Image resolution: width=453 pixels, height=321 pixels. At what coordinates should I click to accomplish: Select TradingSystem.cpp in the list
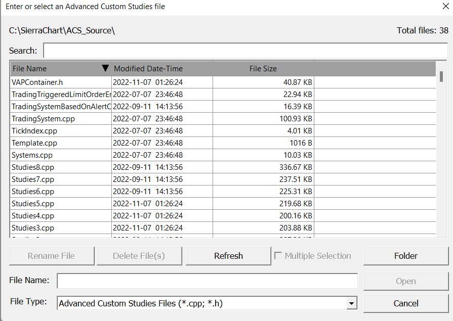pyautogui.click(x=43, y=119)
